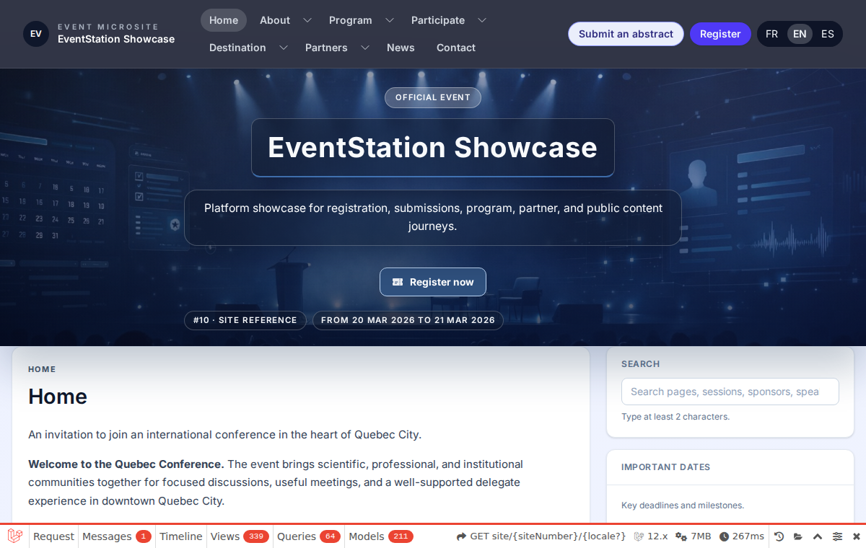This screenshot has width=866, height=548.
Task: Open debugbar request history icon
Action: click(779, 536)
